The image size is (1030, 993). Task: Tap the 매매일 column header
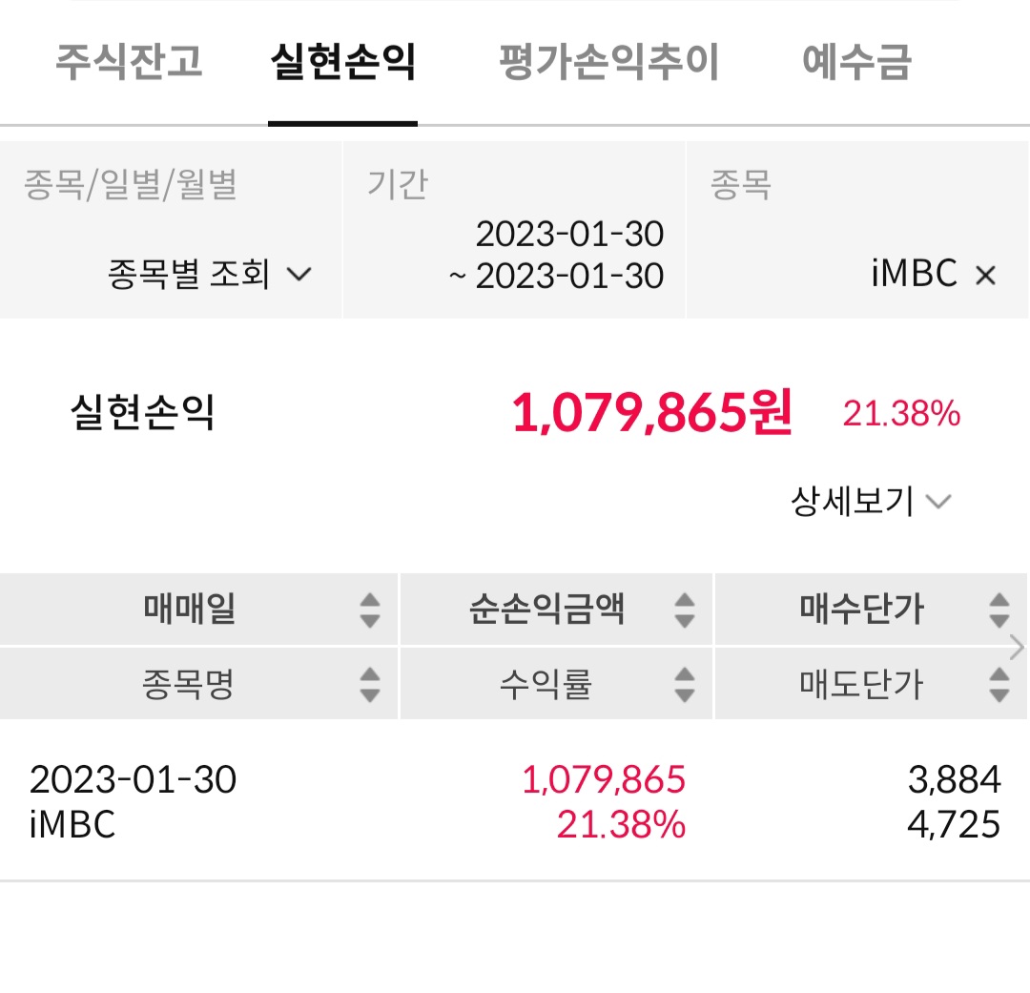pyautogui.click(x=189, y=609)
